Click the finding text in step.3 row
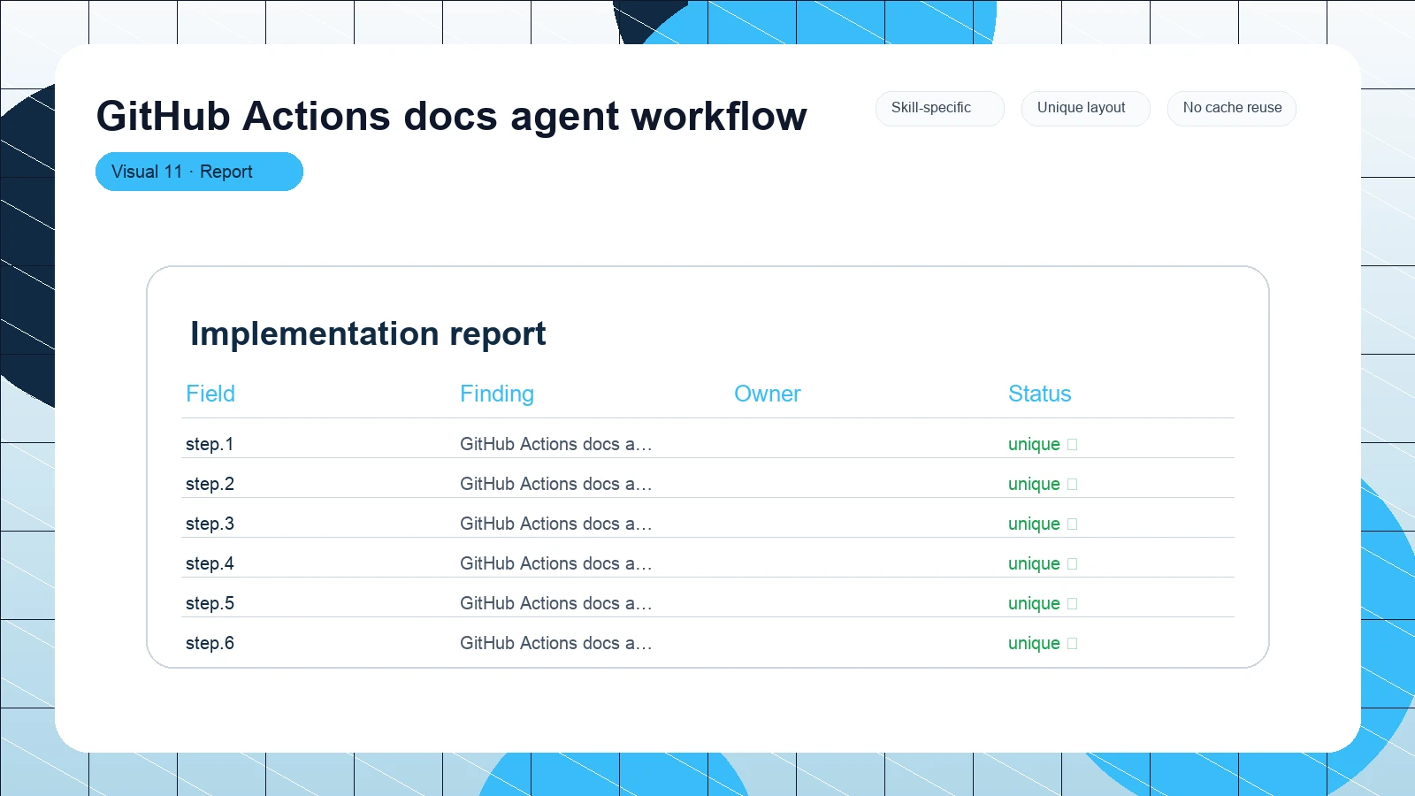 click(x=555, y=524)
